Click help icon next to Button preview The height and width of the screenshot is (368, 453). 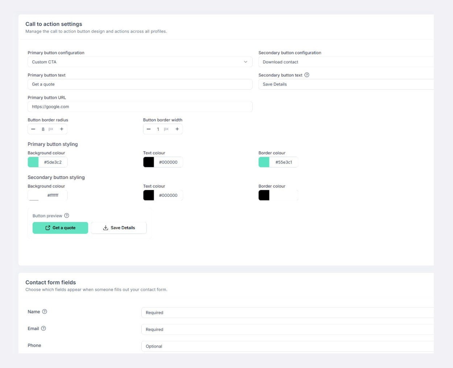[67, 216]
